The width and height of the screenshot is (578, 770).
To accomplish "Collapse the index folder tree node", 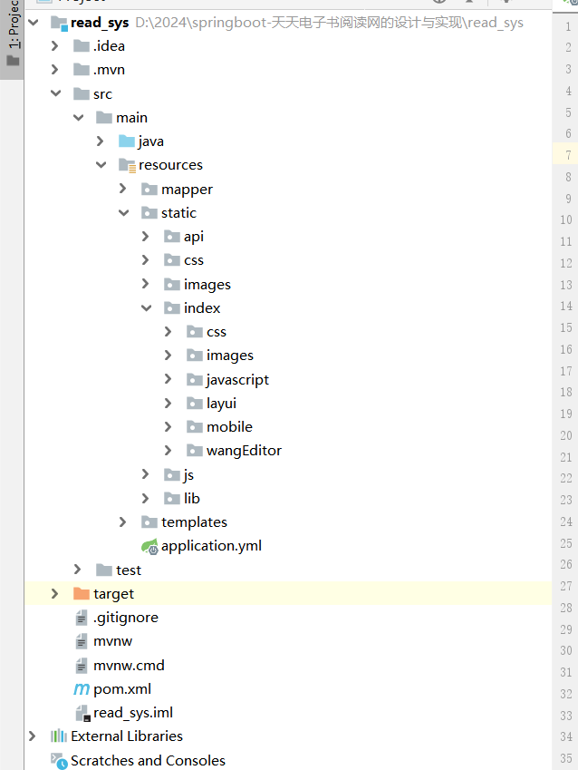I will 146,308.
